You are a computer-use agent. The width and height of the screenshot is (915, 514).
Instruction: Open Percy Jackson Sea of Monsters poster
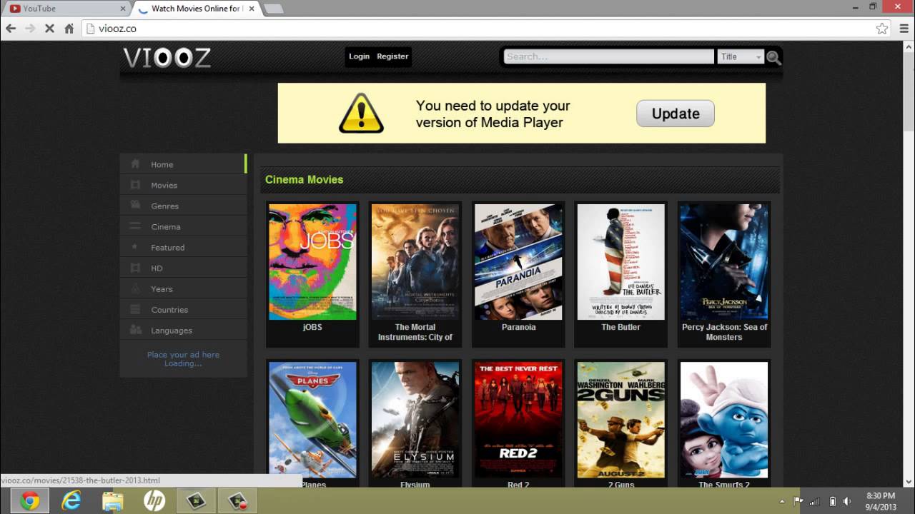(x=724, y=262)
